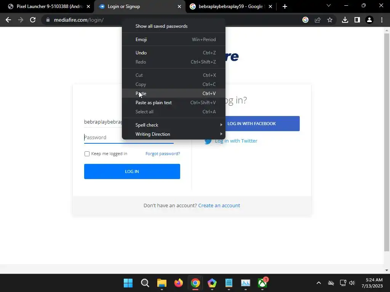390x292 pixels.
Task: Close the Pixel Launcher tab
Action: (x=88, y=6)
